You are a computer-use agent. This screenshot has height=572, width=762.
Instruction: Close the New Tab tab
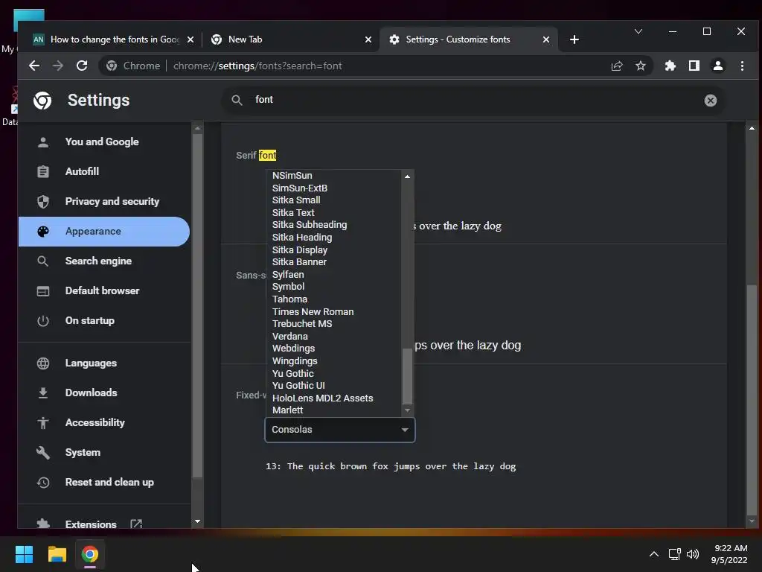368,39
